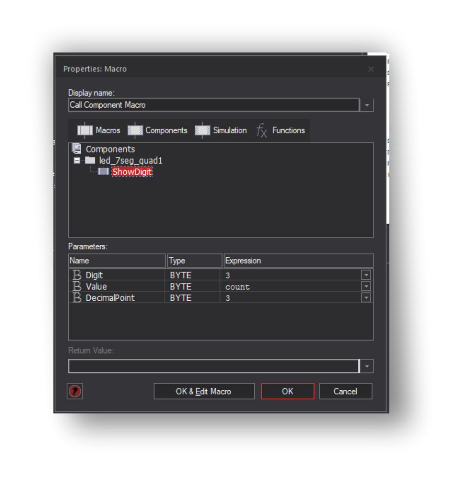
Task: Click the Components root list icon
Action: pyautogui.click(x=76, y=149)
